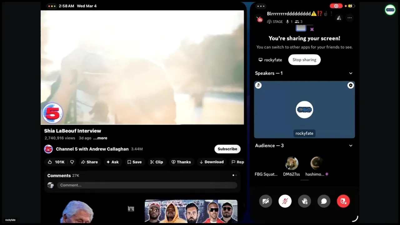Click the 2,740,916 views text
Image resolution: width=400 pixels, height=225 pixels.
point(60,138)
